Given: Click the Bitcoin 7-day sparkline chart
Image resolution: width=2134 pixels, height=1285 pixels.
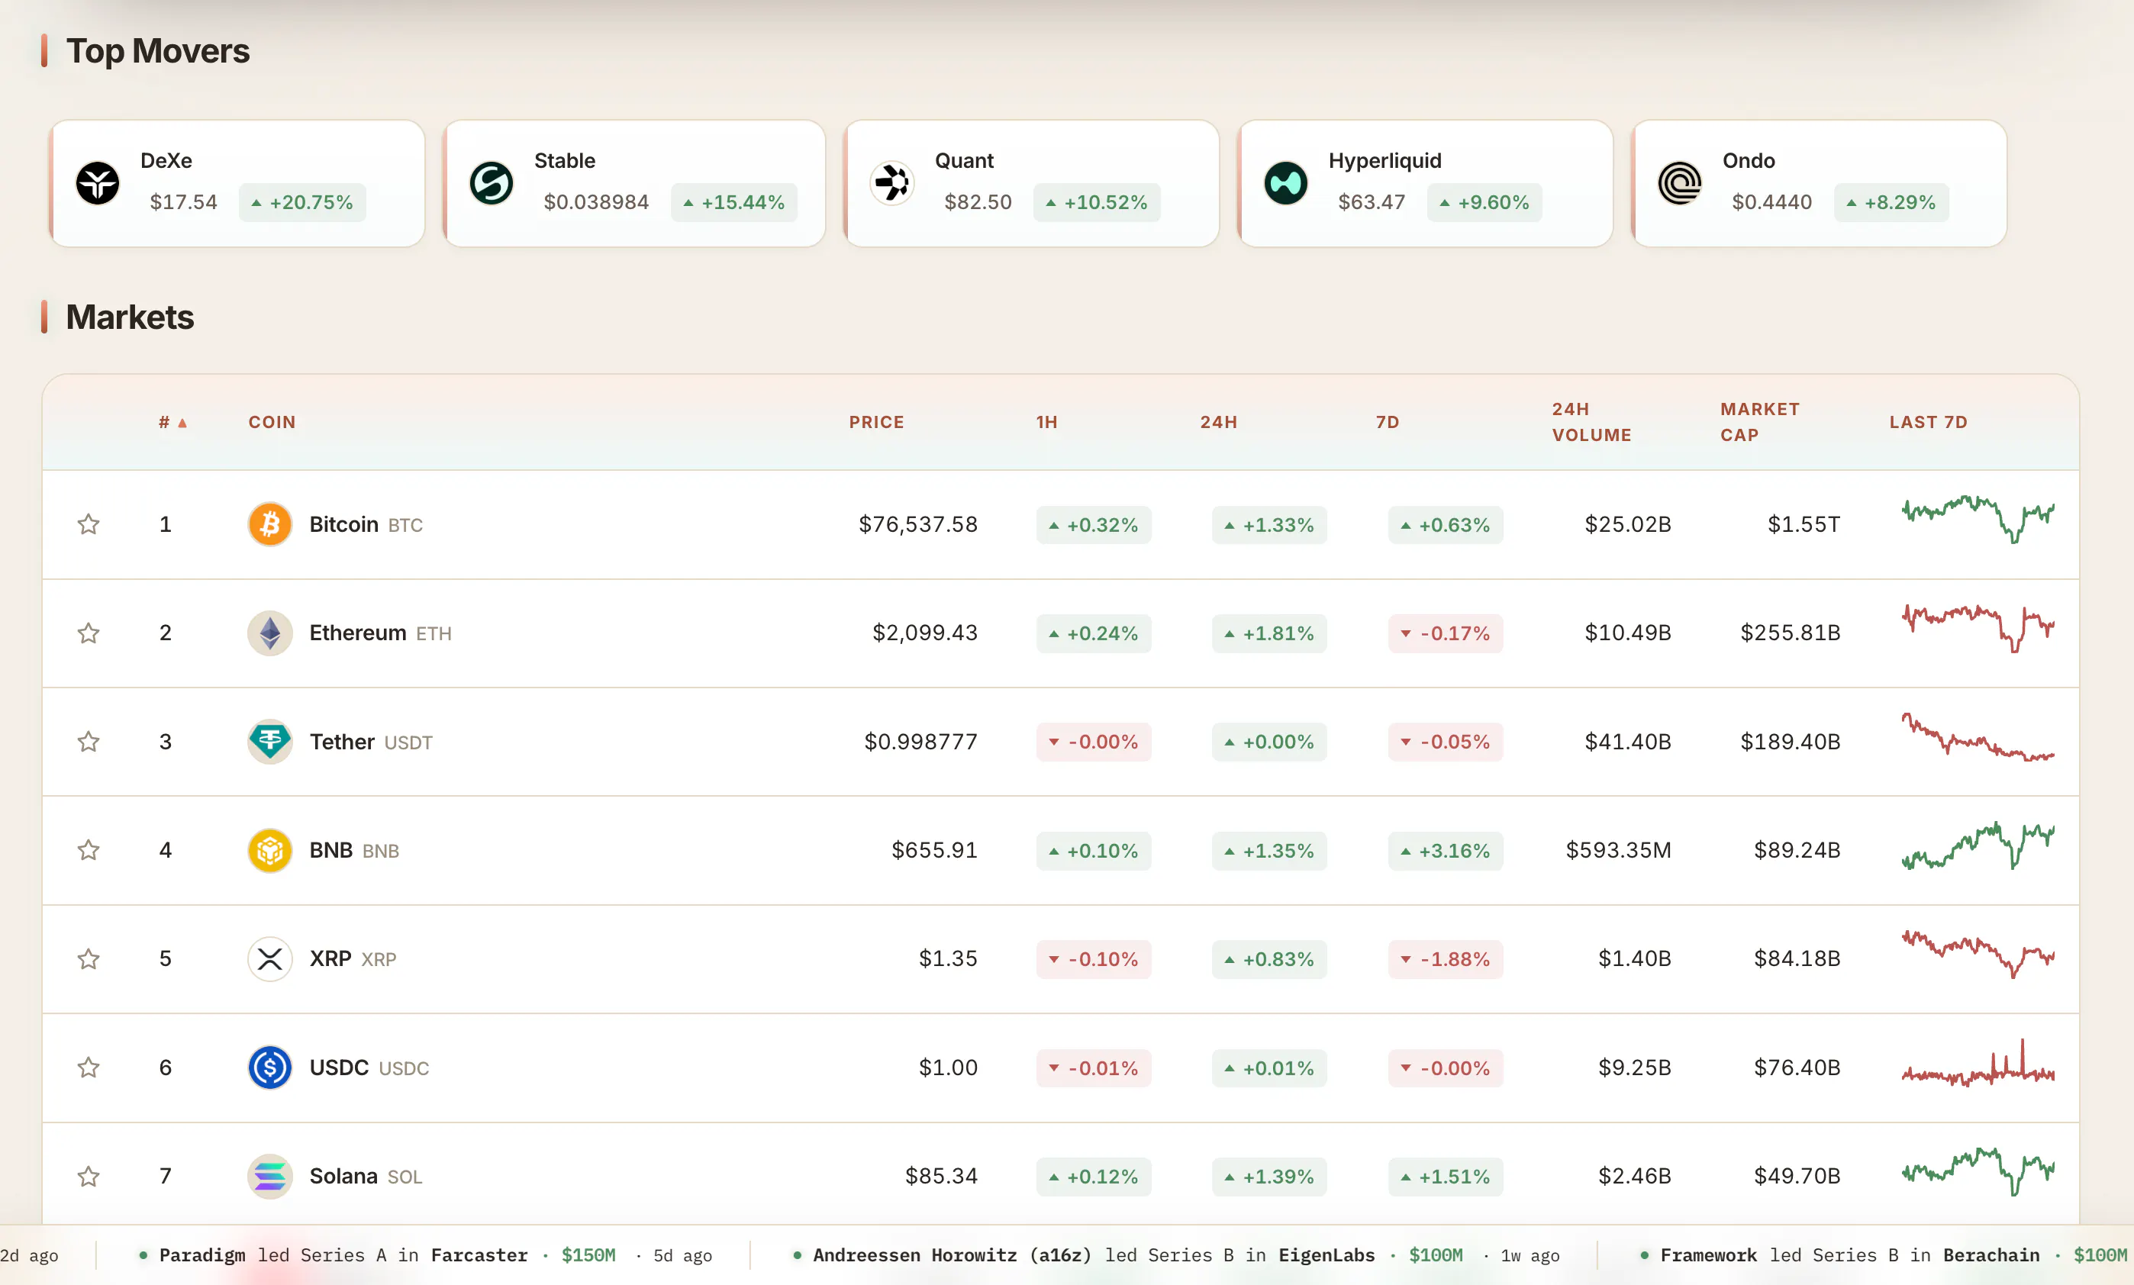Looking at the screenshot, I should (1978, 520).
